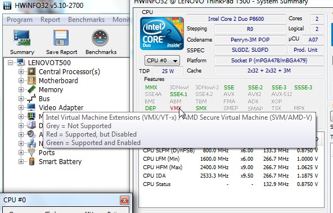This screenshot has height=213, width=333.
Task: Select the Smart Battery tree item
Action: [60, 162]
